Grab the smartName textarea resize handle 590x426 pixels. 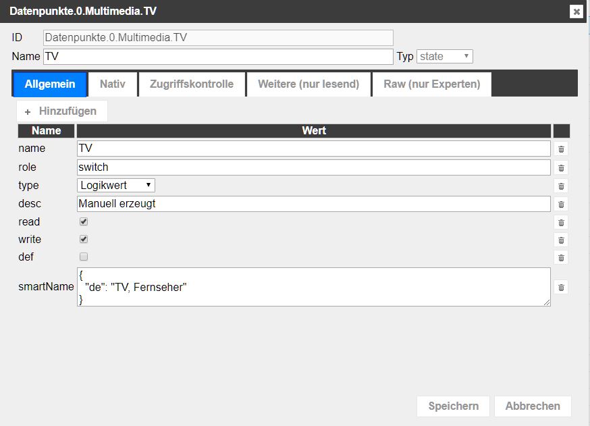(x=547, y=302)
